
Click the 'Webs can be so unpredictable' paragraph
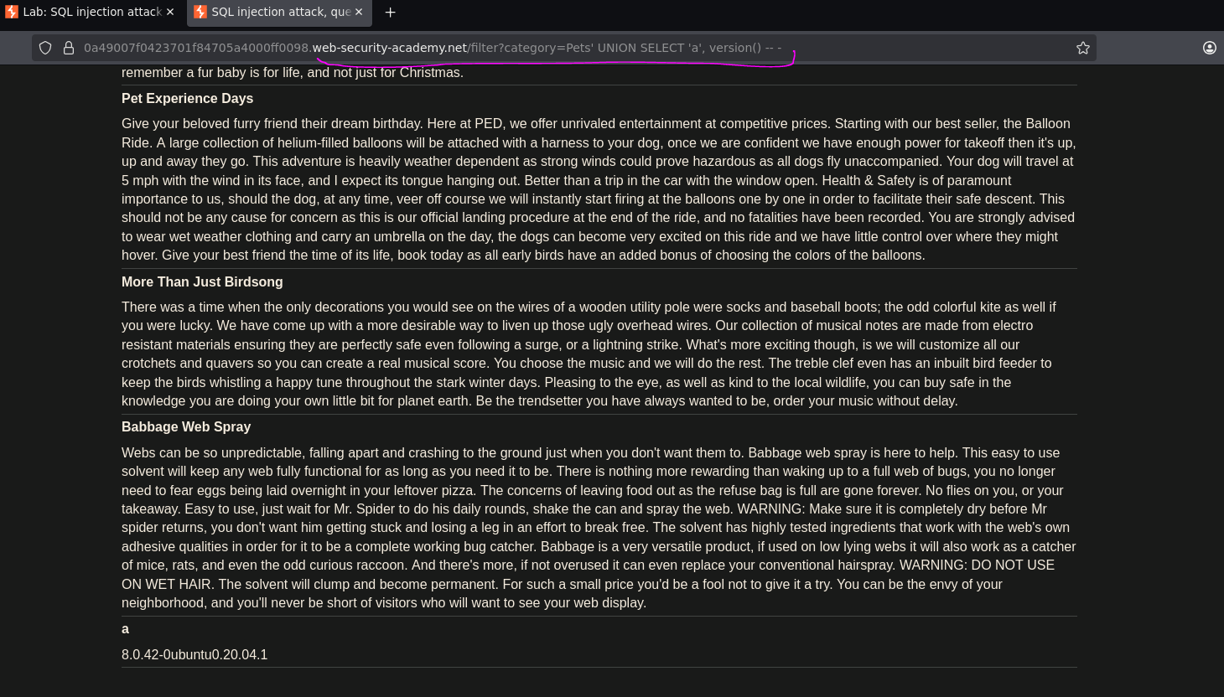tap(599, 527)
